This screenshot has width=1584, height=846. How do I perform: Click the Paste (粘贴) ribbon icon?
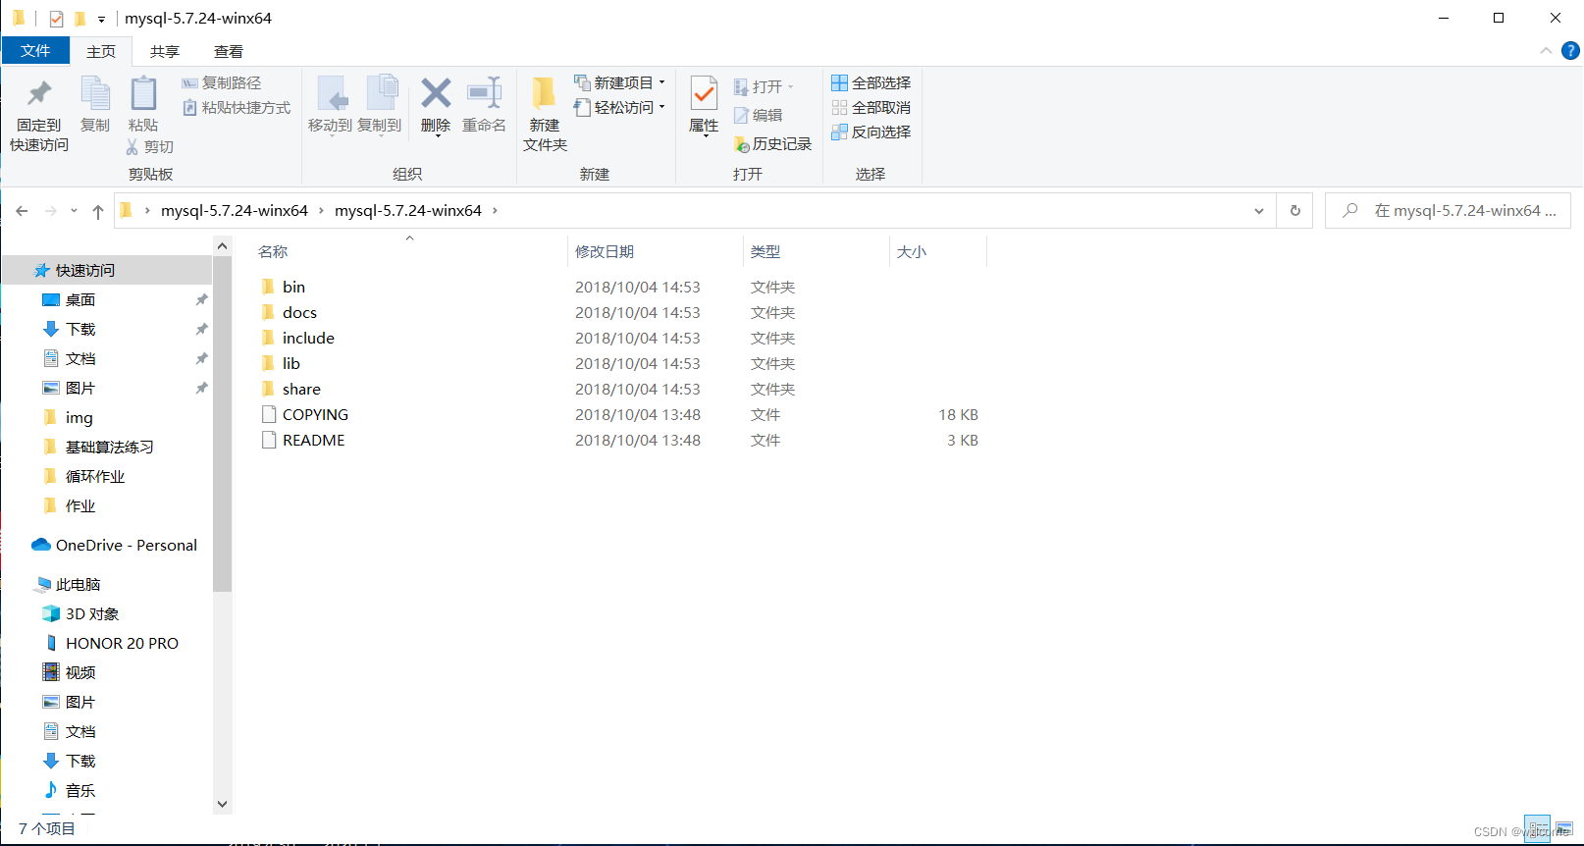tap(143, 94)
